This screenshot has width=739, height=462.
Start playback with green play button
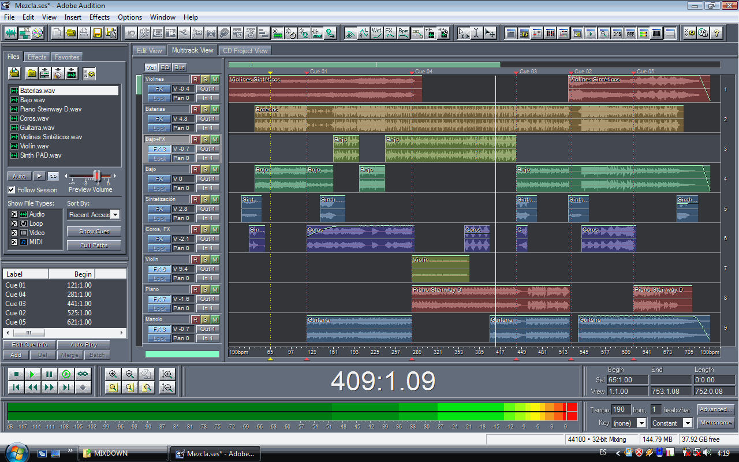coord(33,374)
